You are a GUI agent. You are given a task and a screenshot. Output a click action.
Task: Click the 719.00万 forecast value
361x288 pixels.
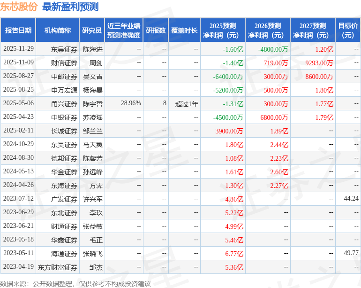(x=276, y=63)
